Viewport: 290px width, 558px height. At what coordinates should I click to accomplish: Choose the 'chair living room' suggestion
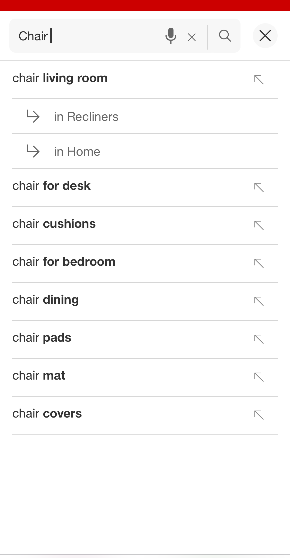point(60,78)
